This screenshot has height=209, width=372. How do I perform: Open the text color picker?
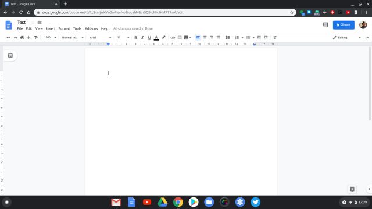point(156,38)
